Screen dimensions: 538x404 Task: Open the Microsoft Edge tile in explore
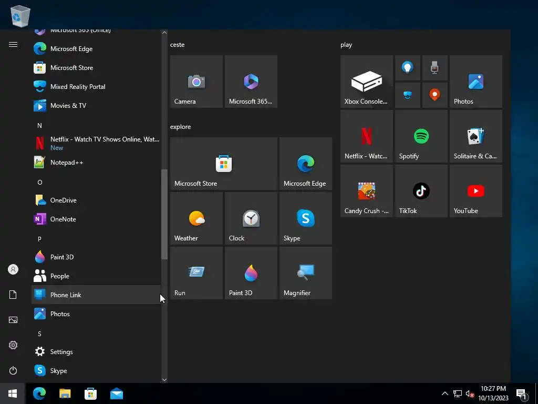(306, 164)
